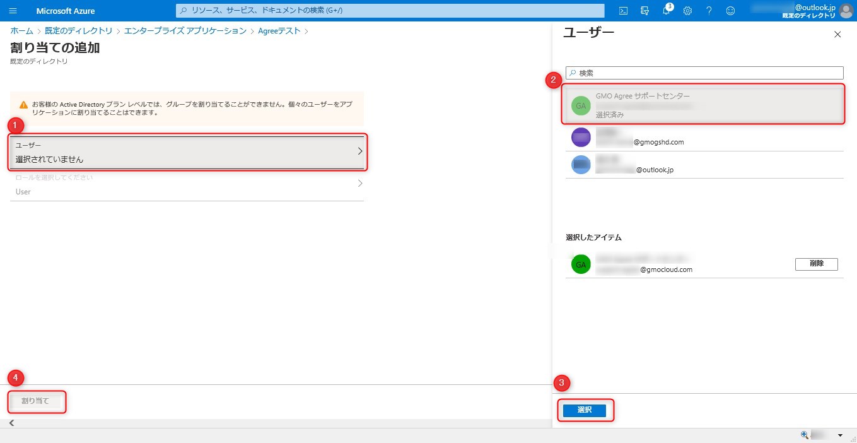Click the 割り当ての追加 page title

click(55, 48)
